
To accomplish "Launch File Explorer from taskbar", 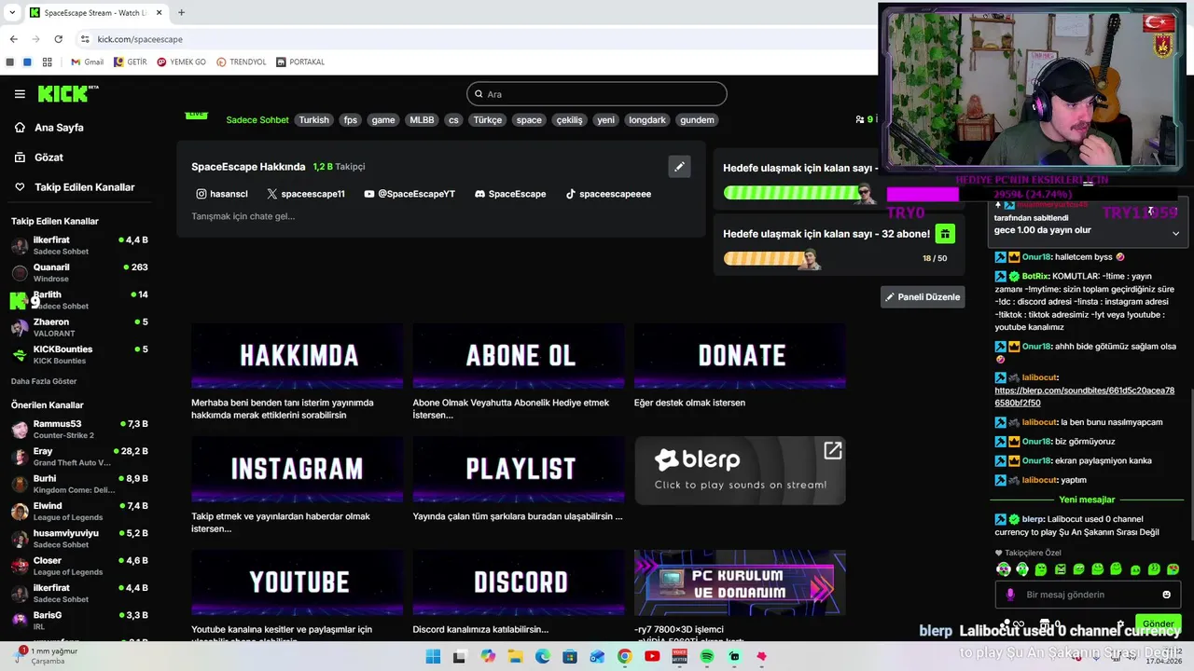I will point(515,657).
